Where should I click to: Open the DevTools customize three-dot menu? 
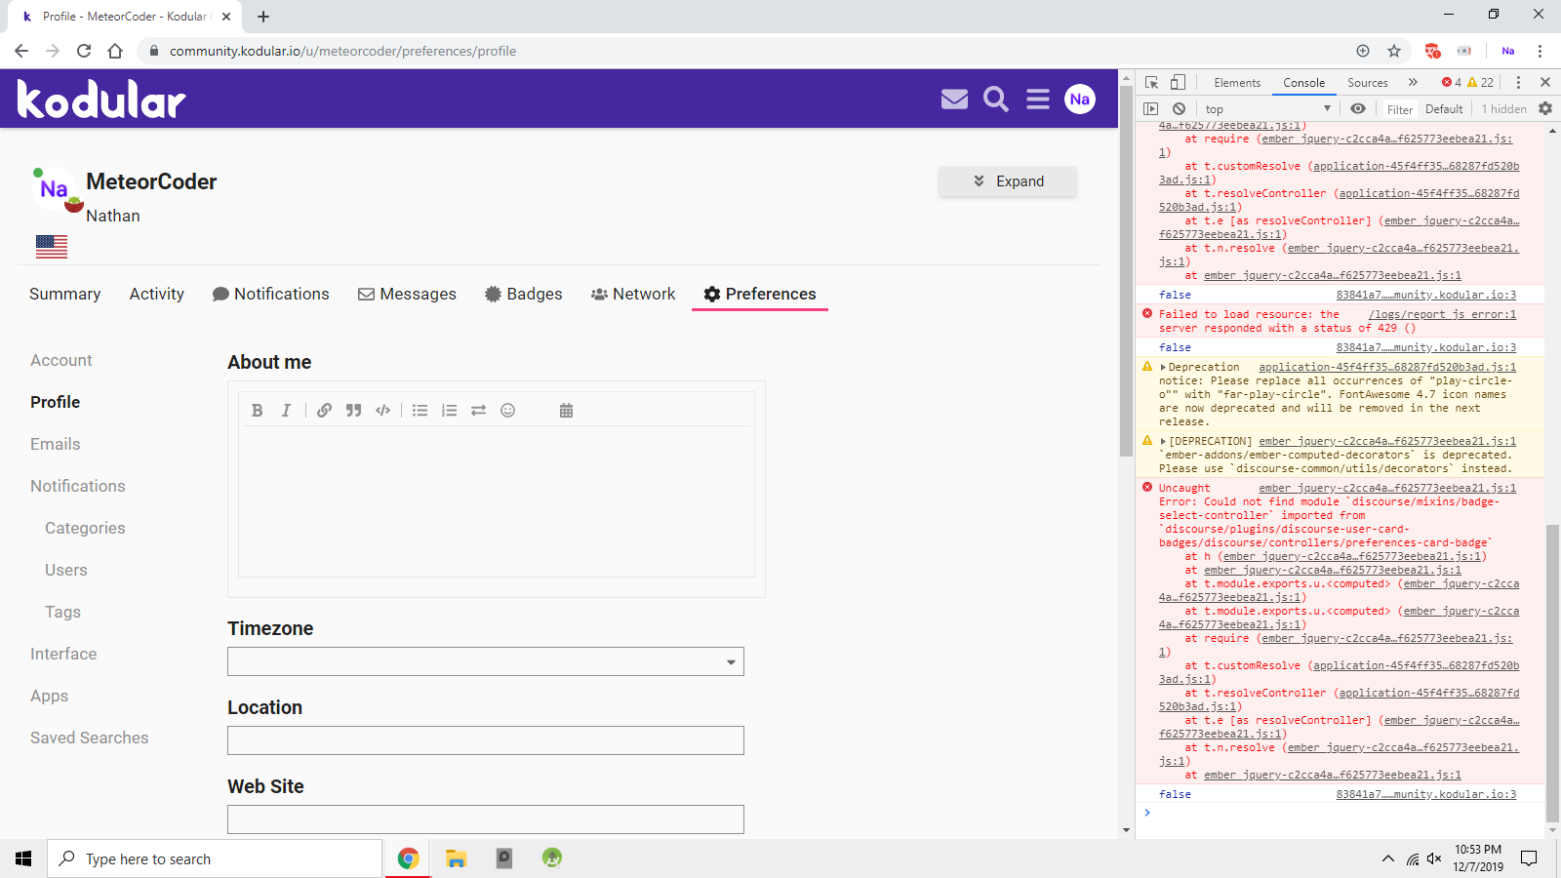[1518, 83]
